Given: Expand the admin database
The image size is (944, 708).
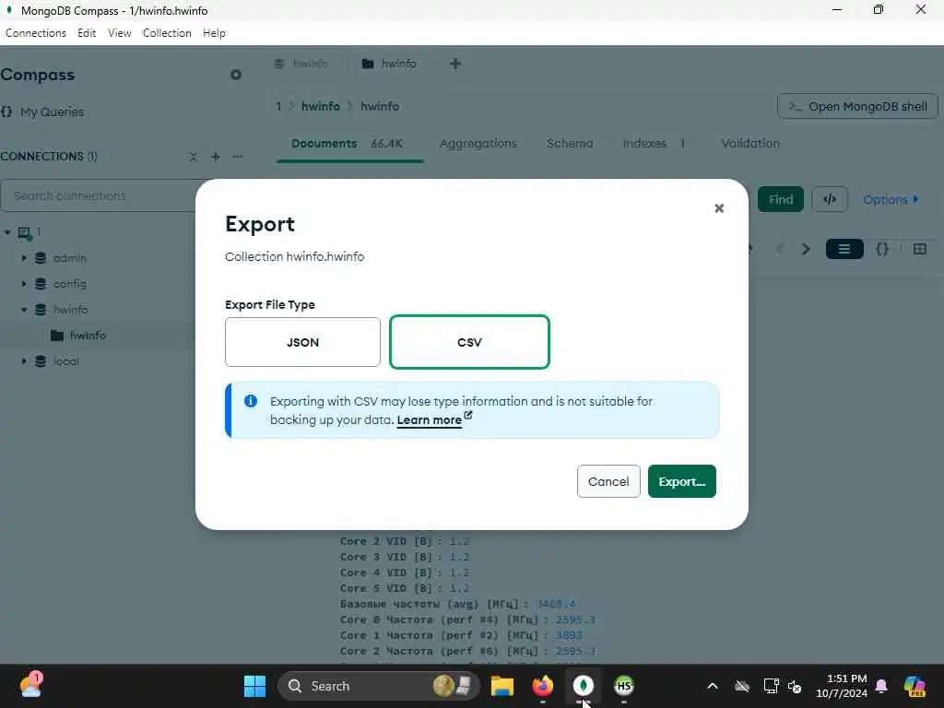Looking at the screenshot, I should click(x=24, y=258).
